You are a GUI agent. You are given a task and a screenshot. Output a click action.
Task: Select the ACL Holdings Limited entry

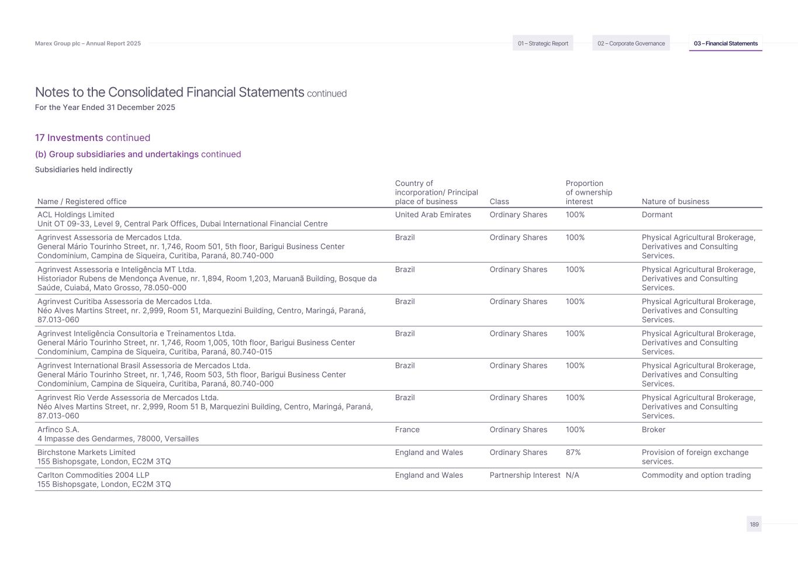pos(76,215)
